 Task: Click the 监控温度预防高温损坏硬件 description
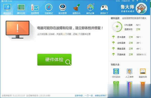click(134, 18)
